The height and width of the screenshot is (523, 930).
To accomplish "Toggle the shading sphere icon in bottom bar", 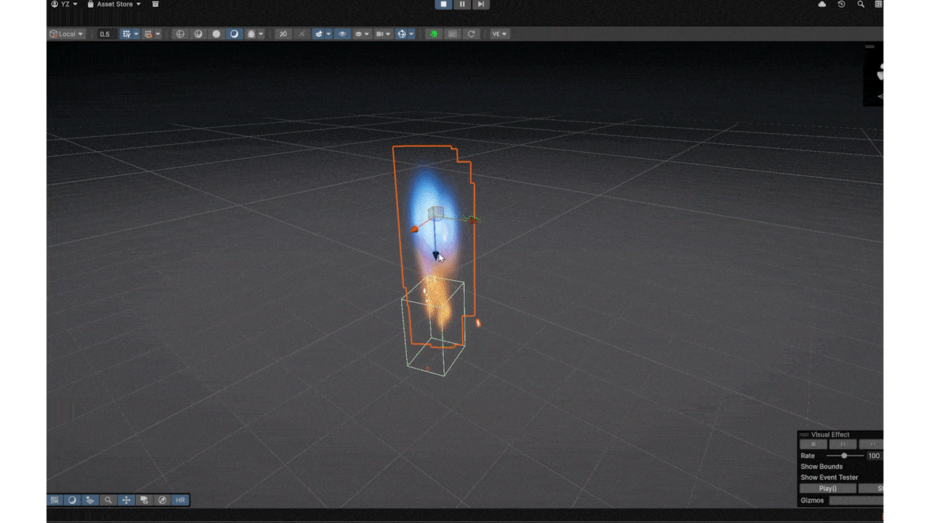I will (72, 500).
